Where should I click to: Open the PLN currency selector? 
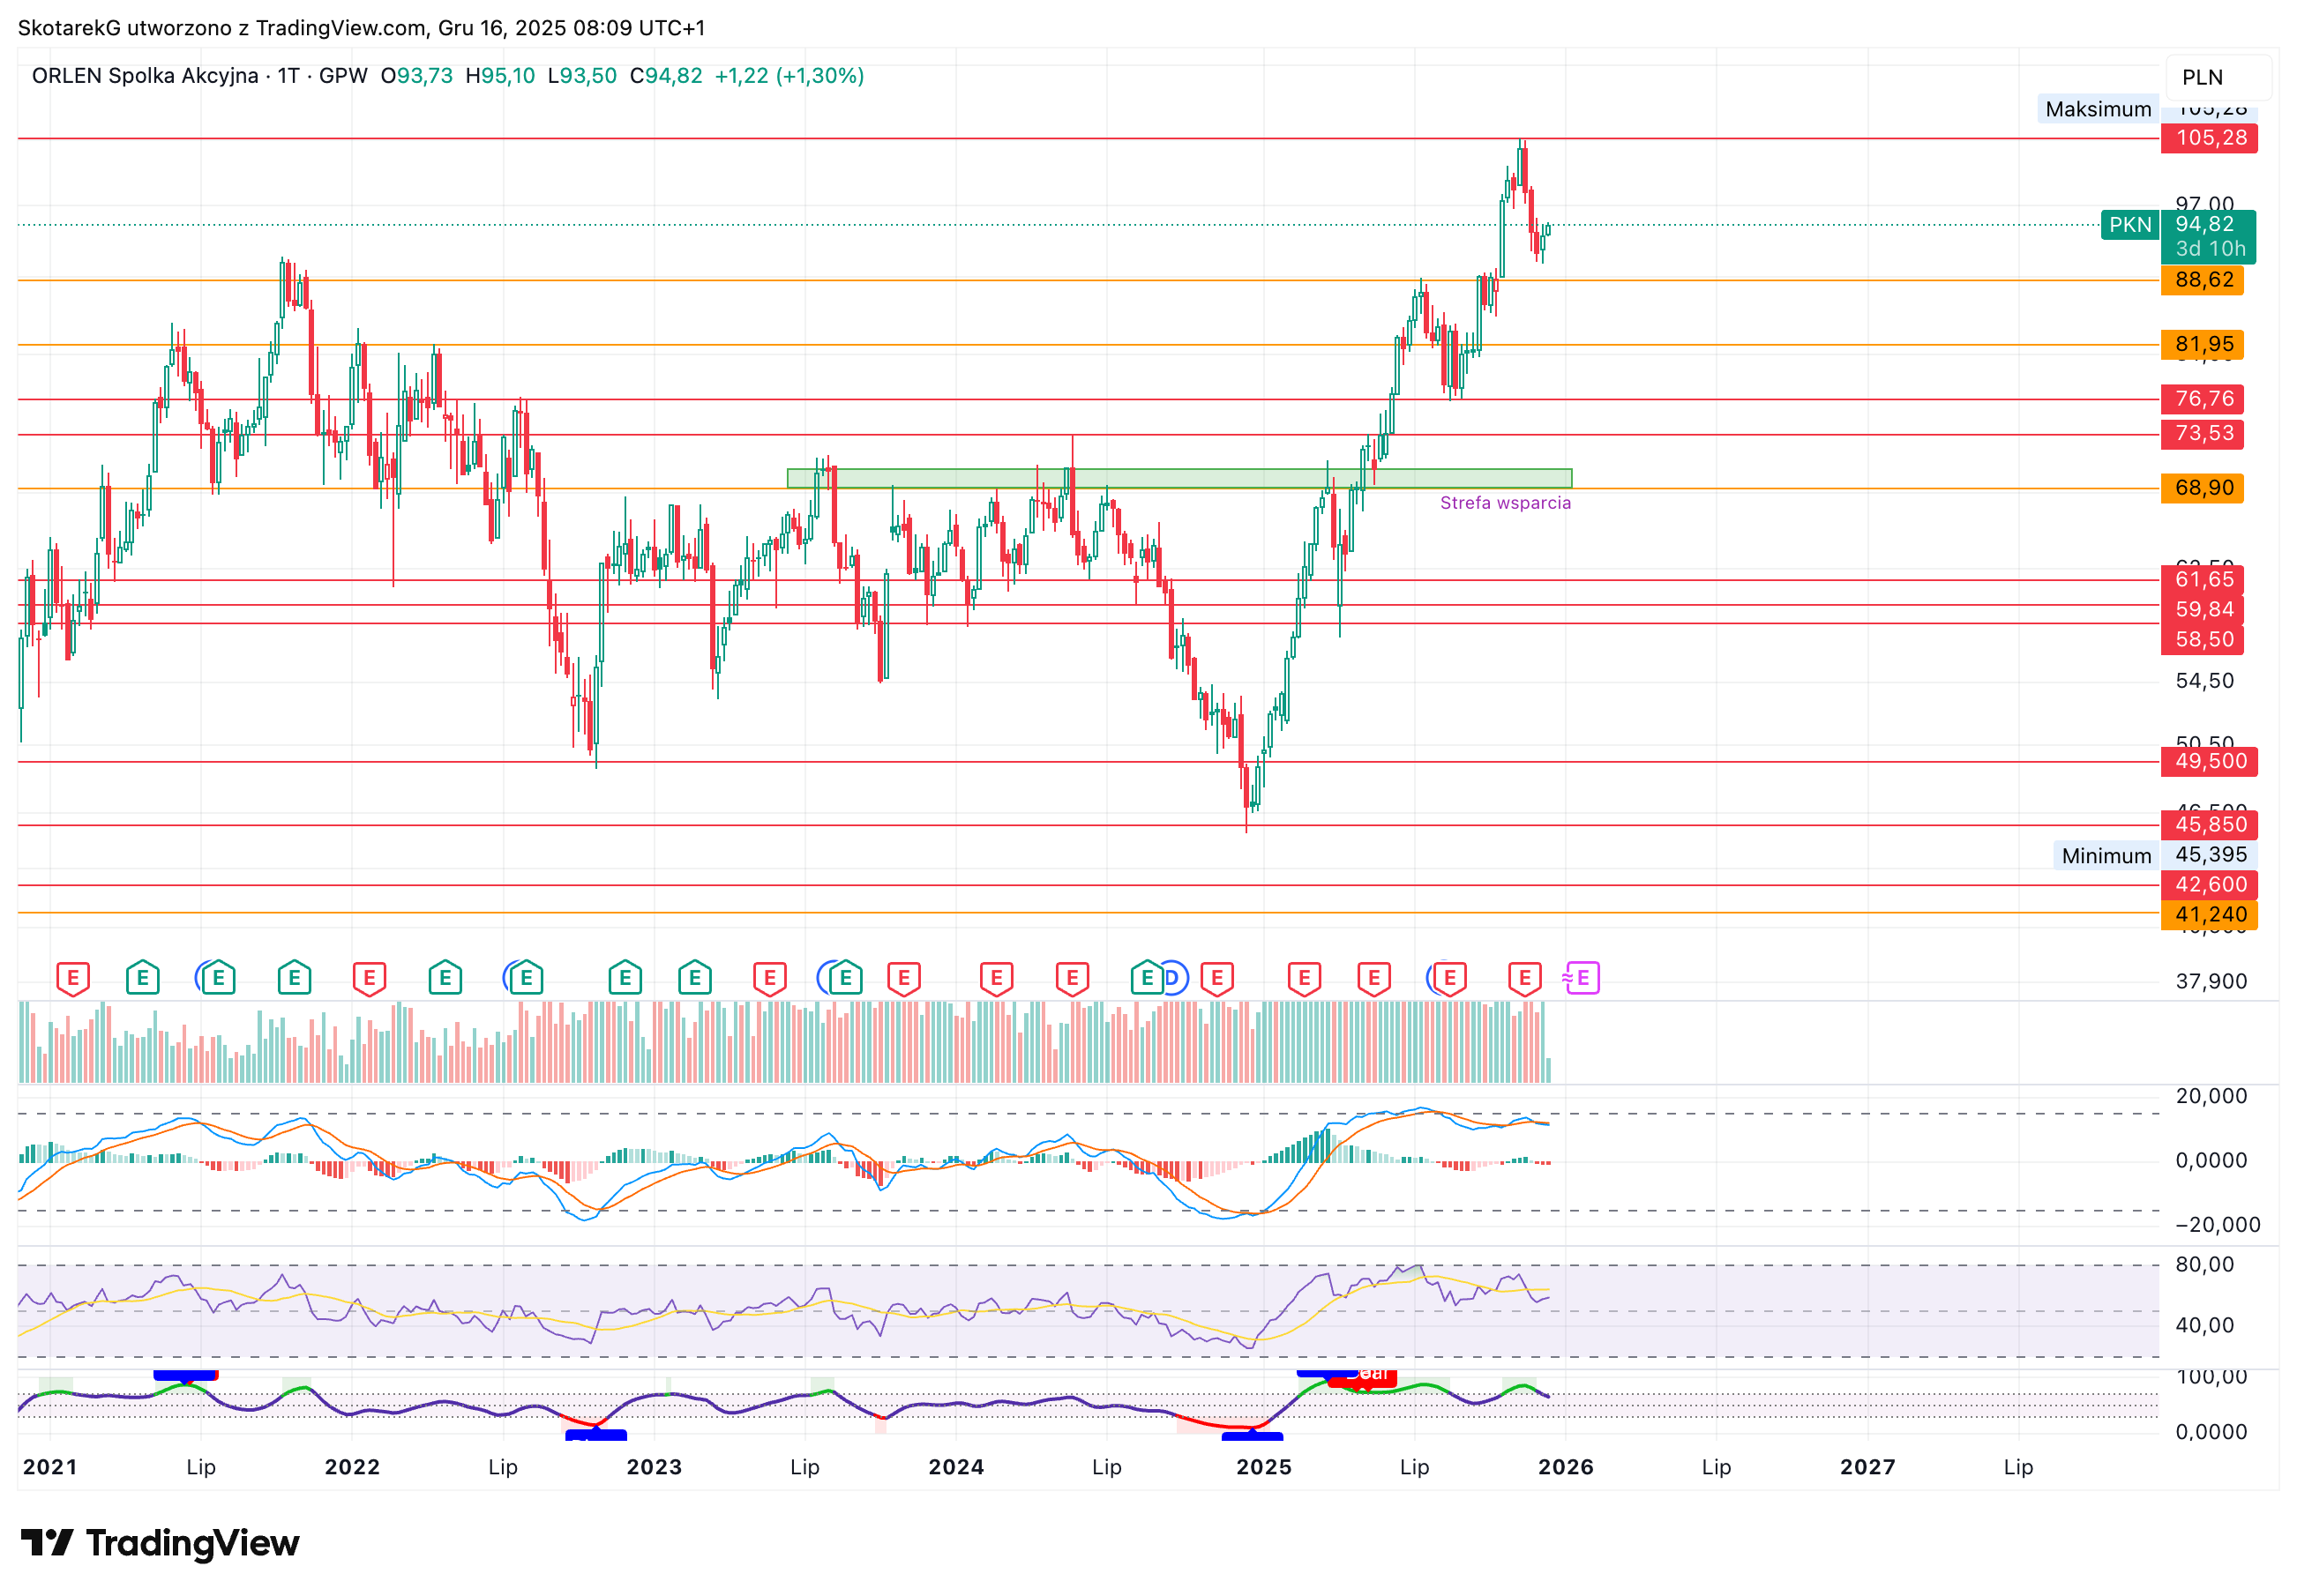tap(2219, 77)
